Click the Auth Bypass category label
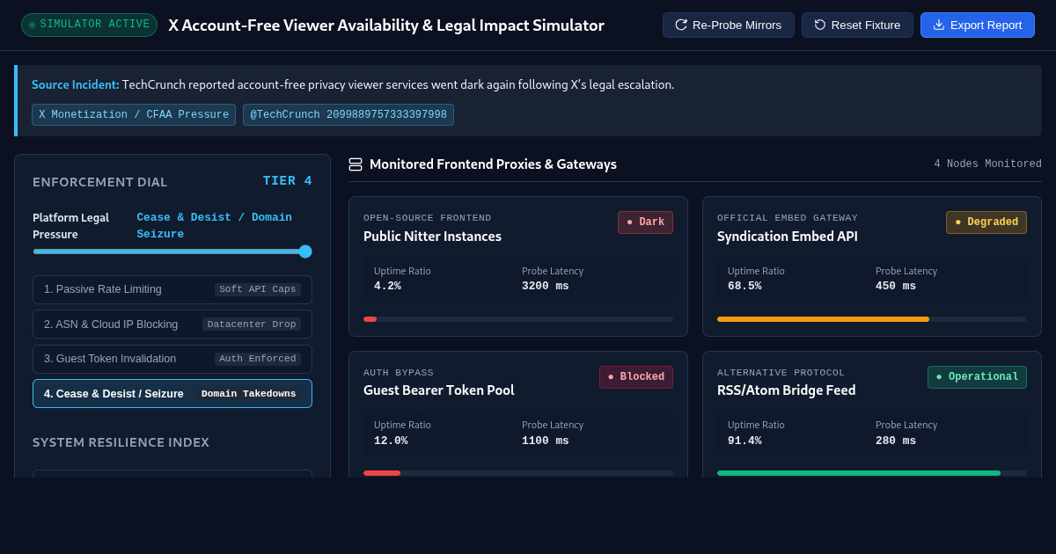Image resolution: width=1056 pixels, height=554 pixels. click(399, 373)
